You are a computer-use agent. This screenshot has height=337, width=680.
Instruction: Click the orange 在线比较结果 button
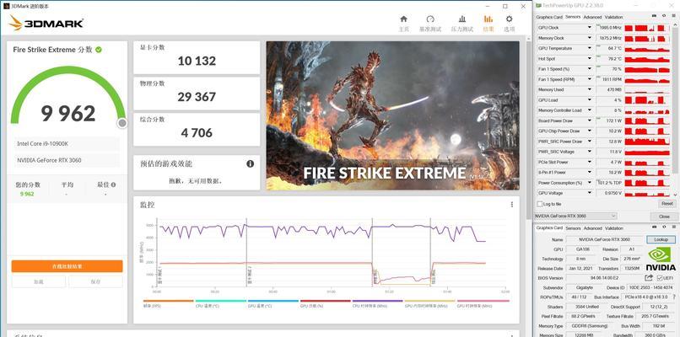[x=67, y=266]
